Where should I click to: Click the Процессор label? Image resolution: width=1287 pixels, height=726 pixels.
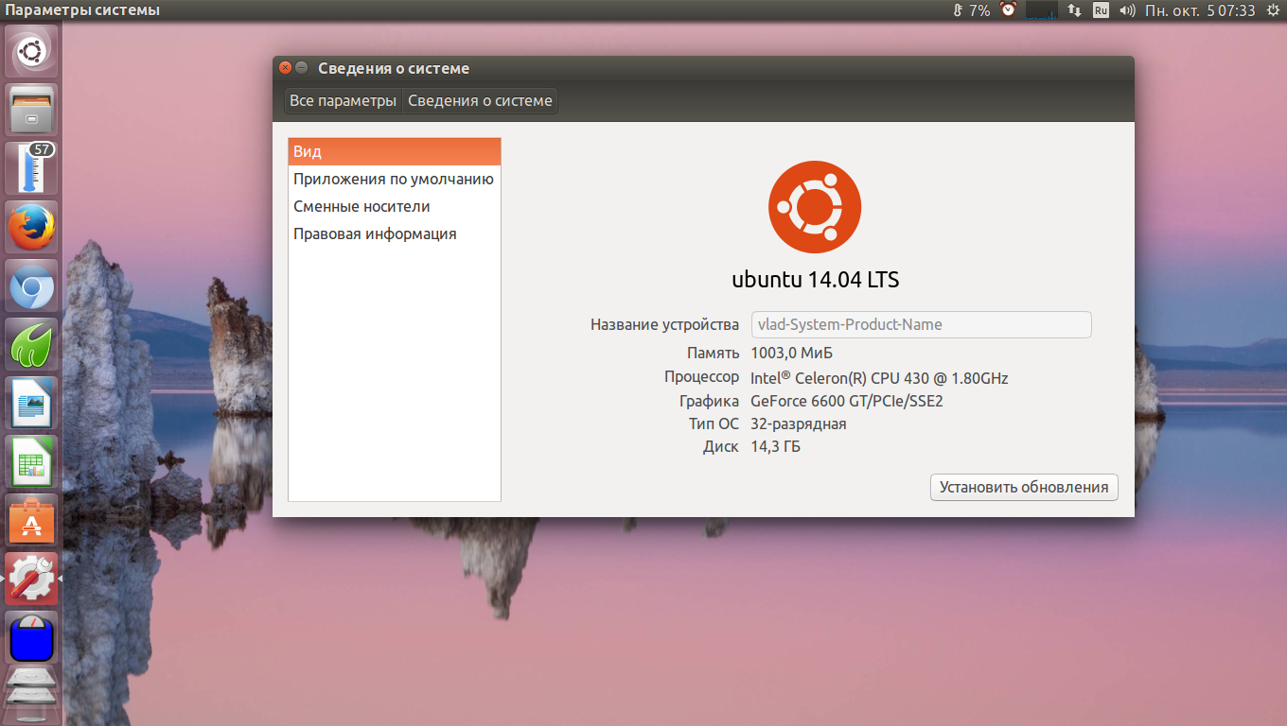[x=701, y=377]
